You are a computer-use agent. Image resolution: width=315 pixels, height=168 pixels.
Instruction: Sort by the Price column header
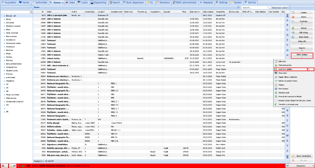pyautogui.click(x=182, y=12)
